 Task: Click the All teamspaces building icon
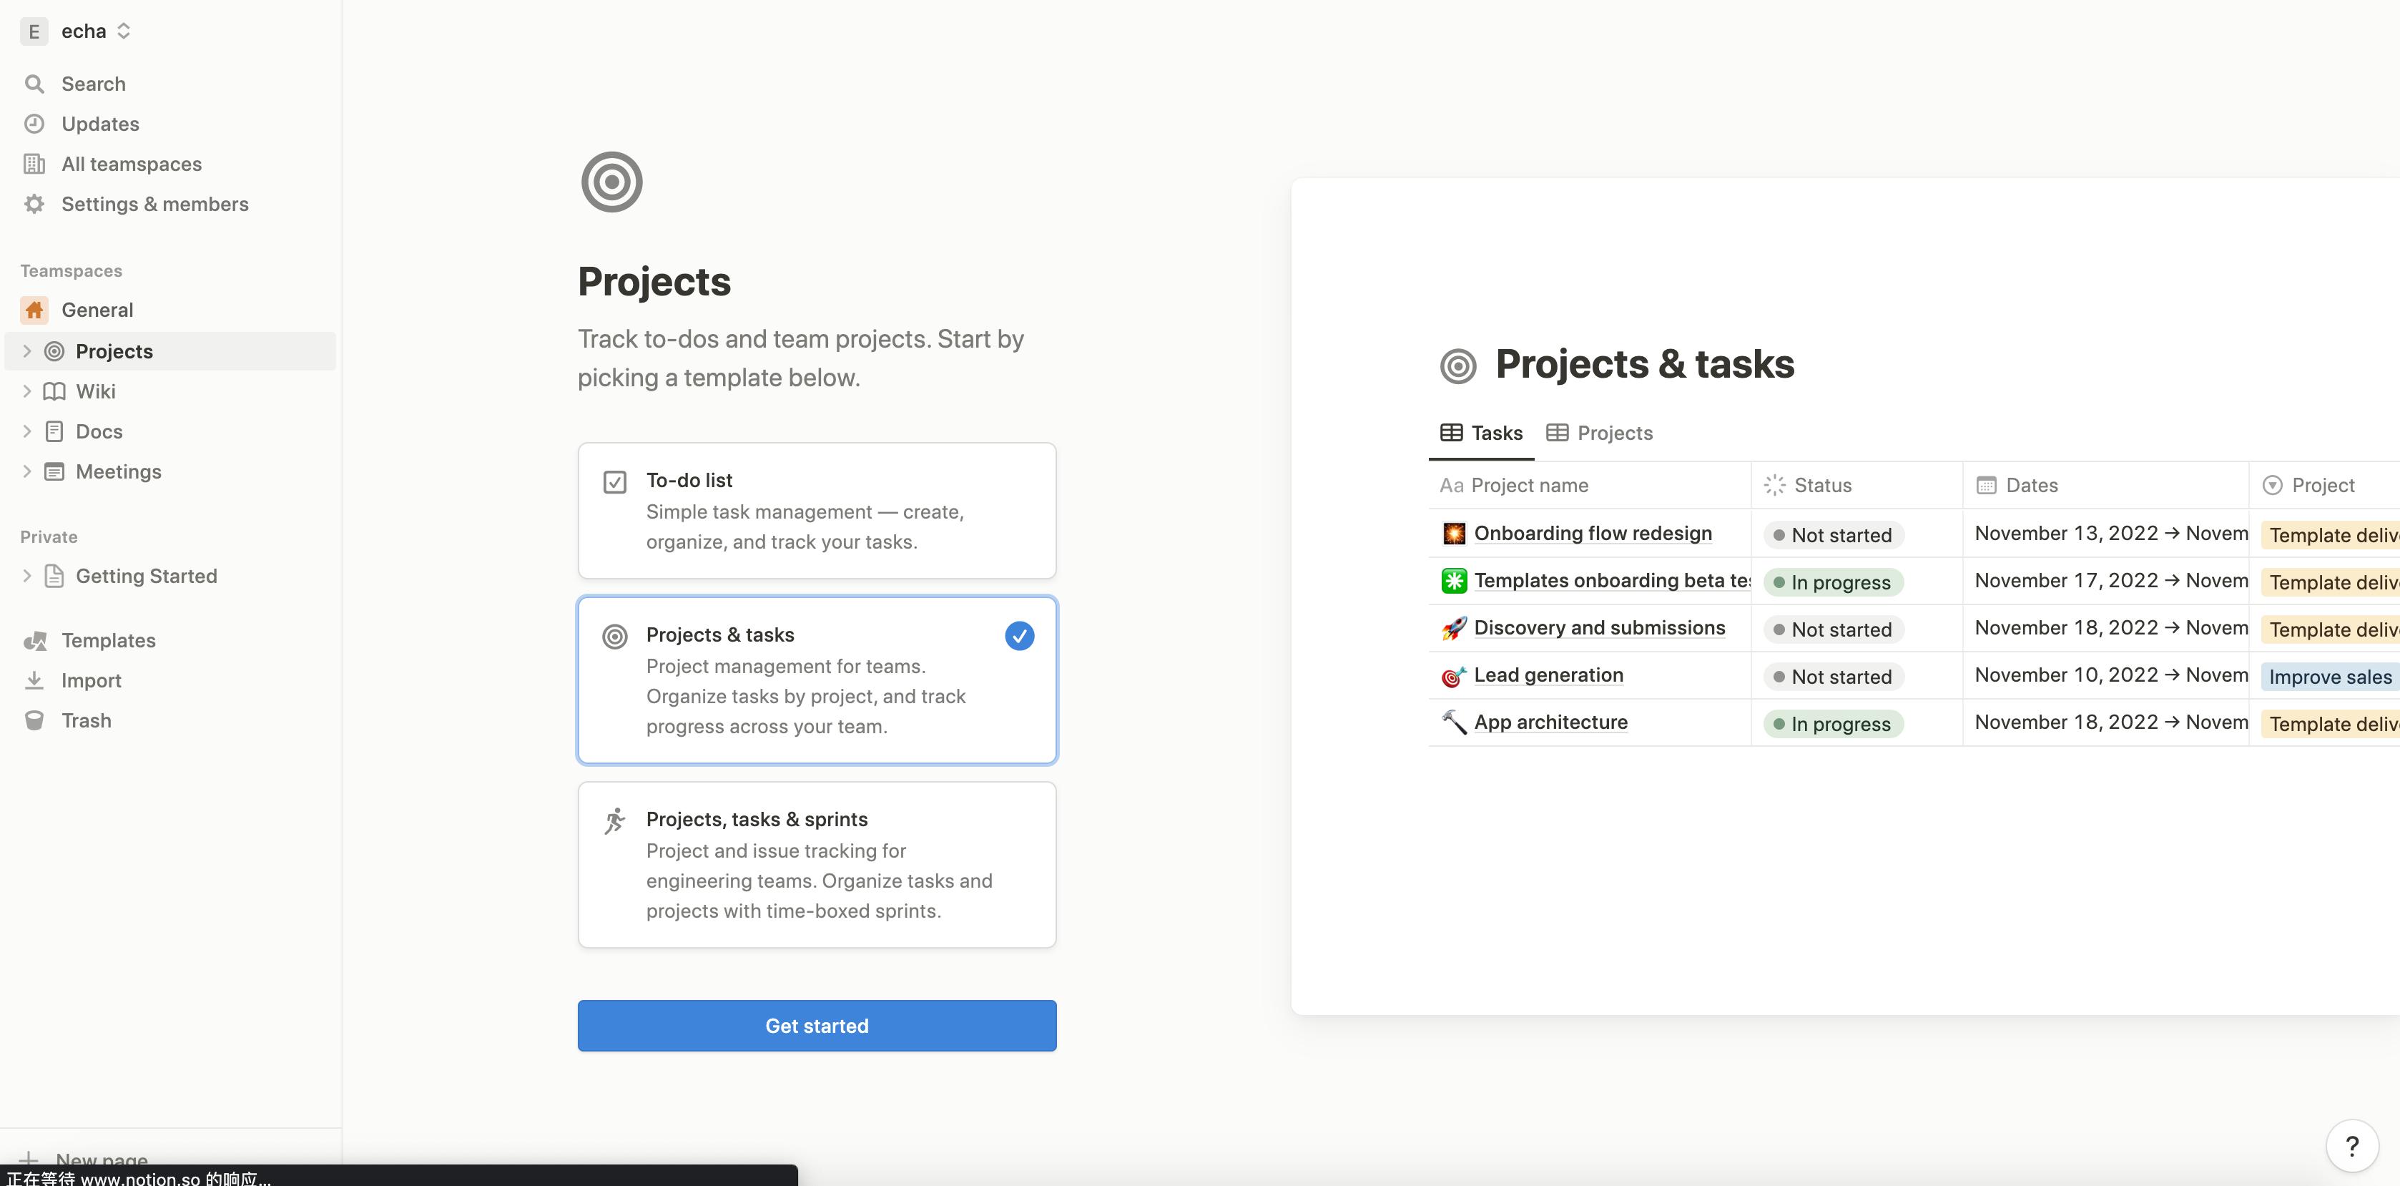pos(34,164)
